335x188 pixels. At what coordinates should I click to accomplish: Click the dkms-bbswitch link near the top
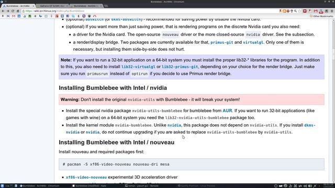(x=126, y=19)
